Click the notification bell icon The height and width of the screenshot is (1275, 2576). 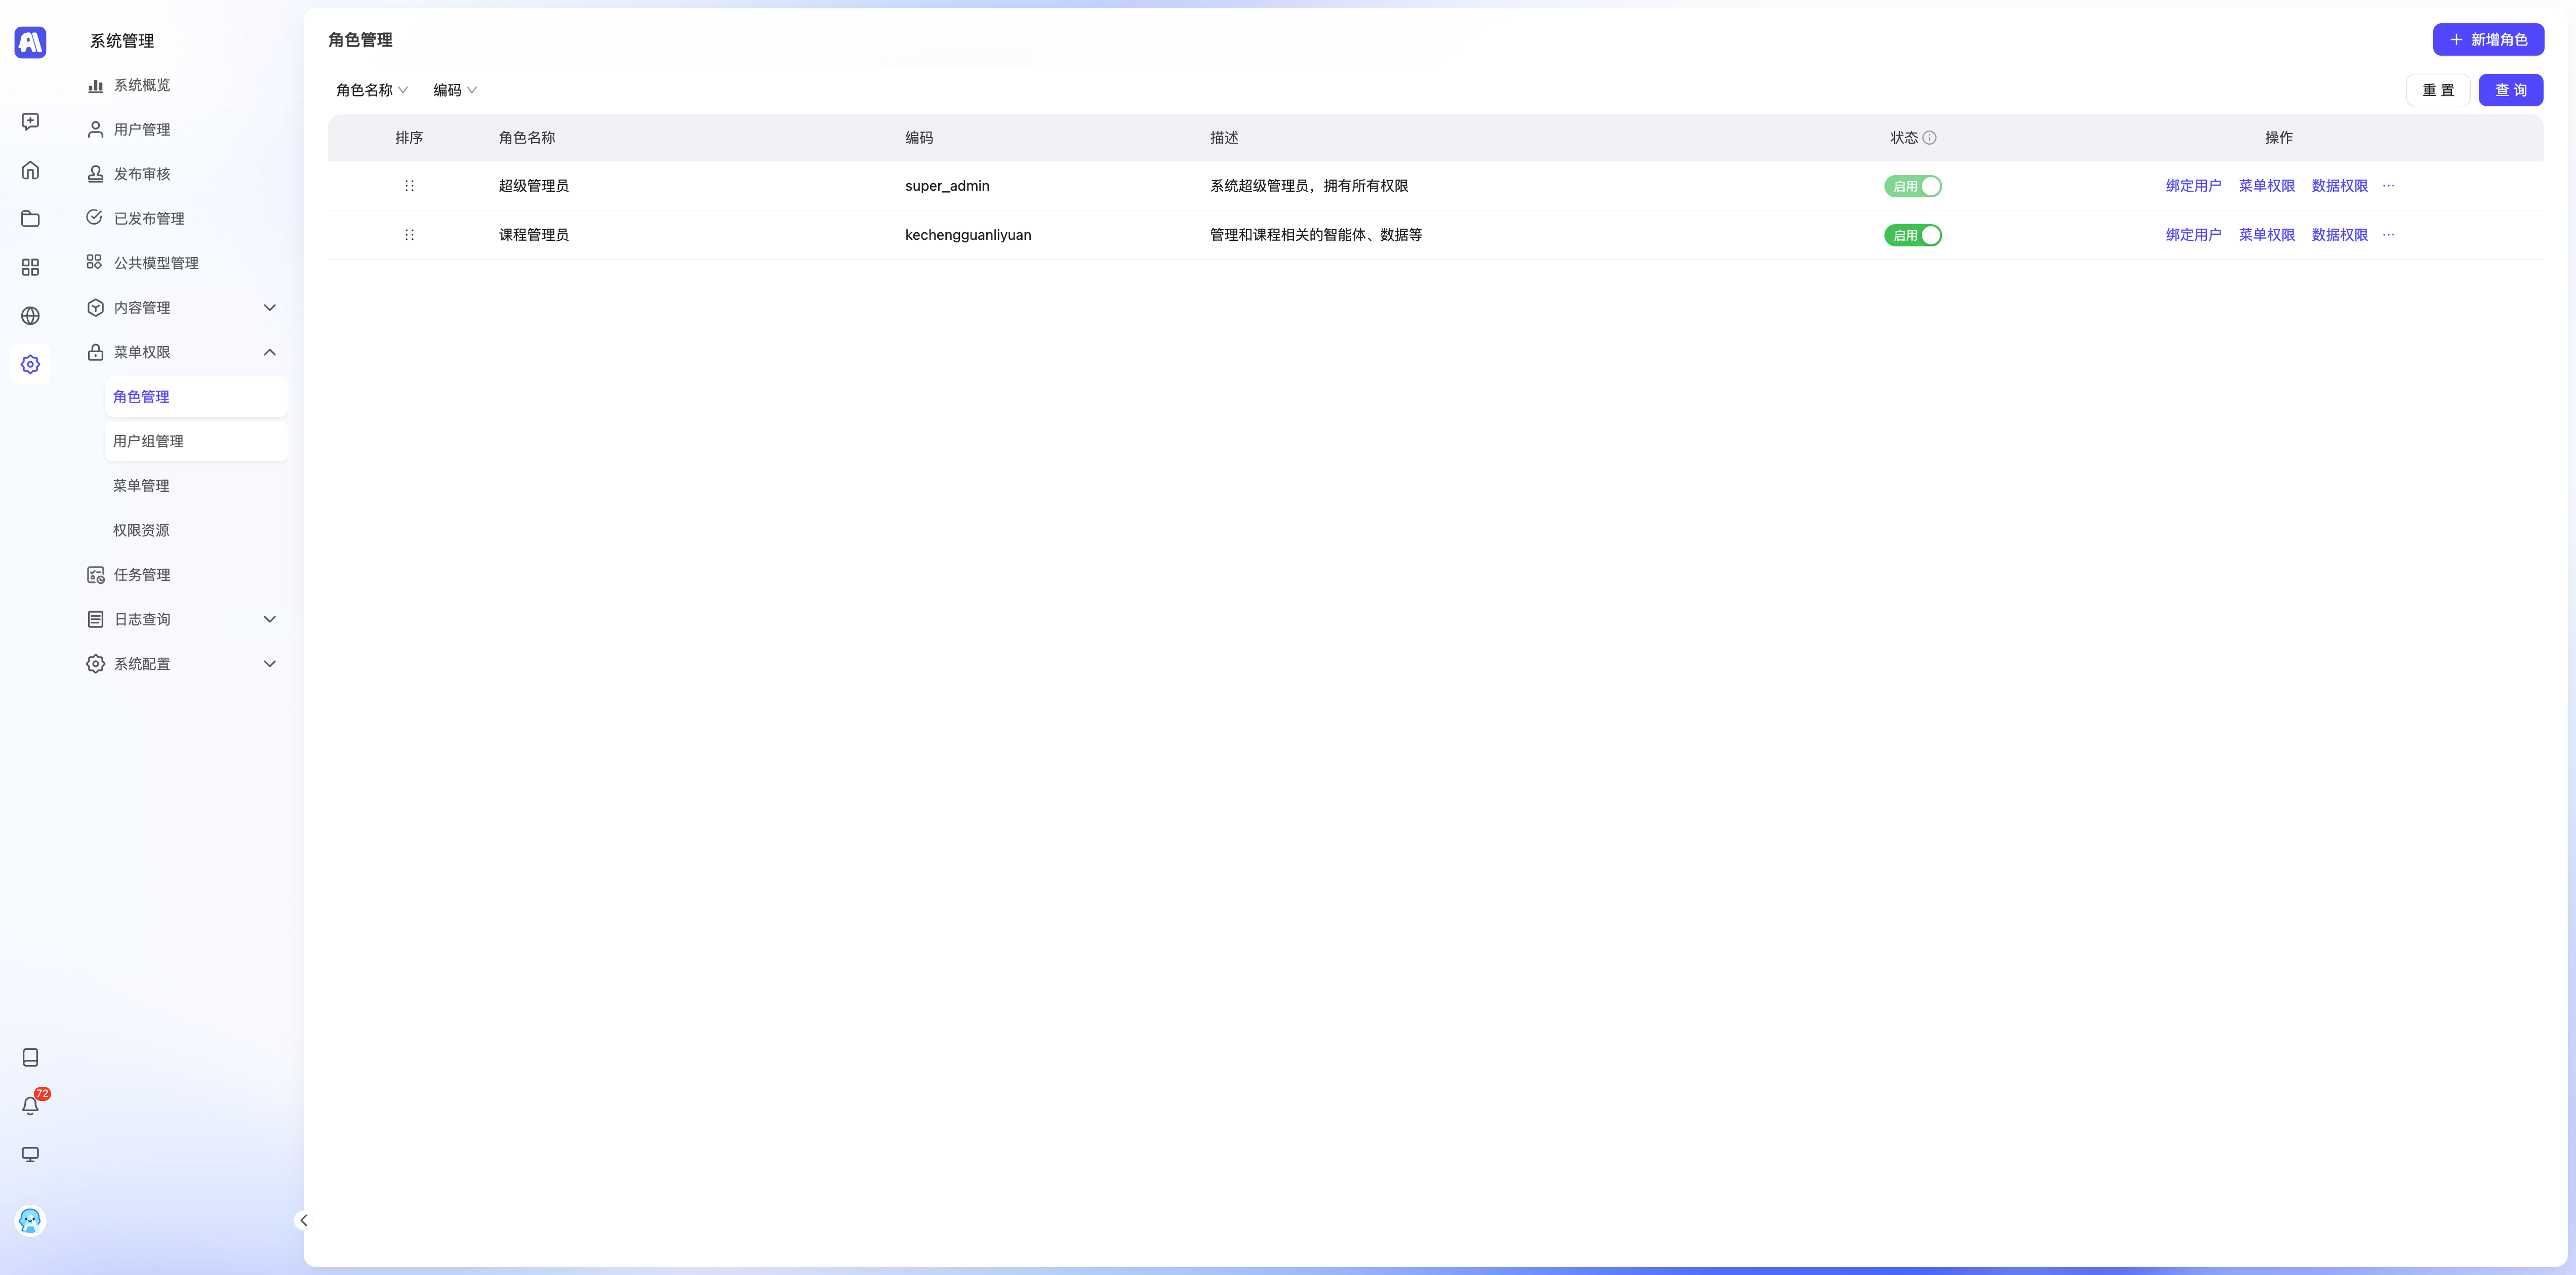tap(30, 1105)
